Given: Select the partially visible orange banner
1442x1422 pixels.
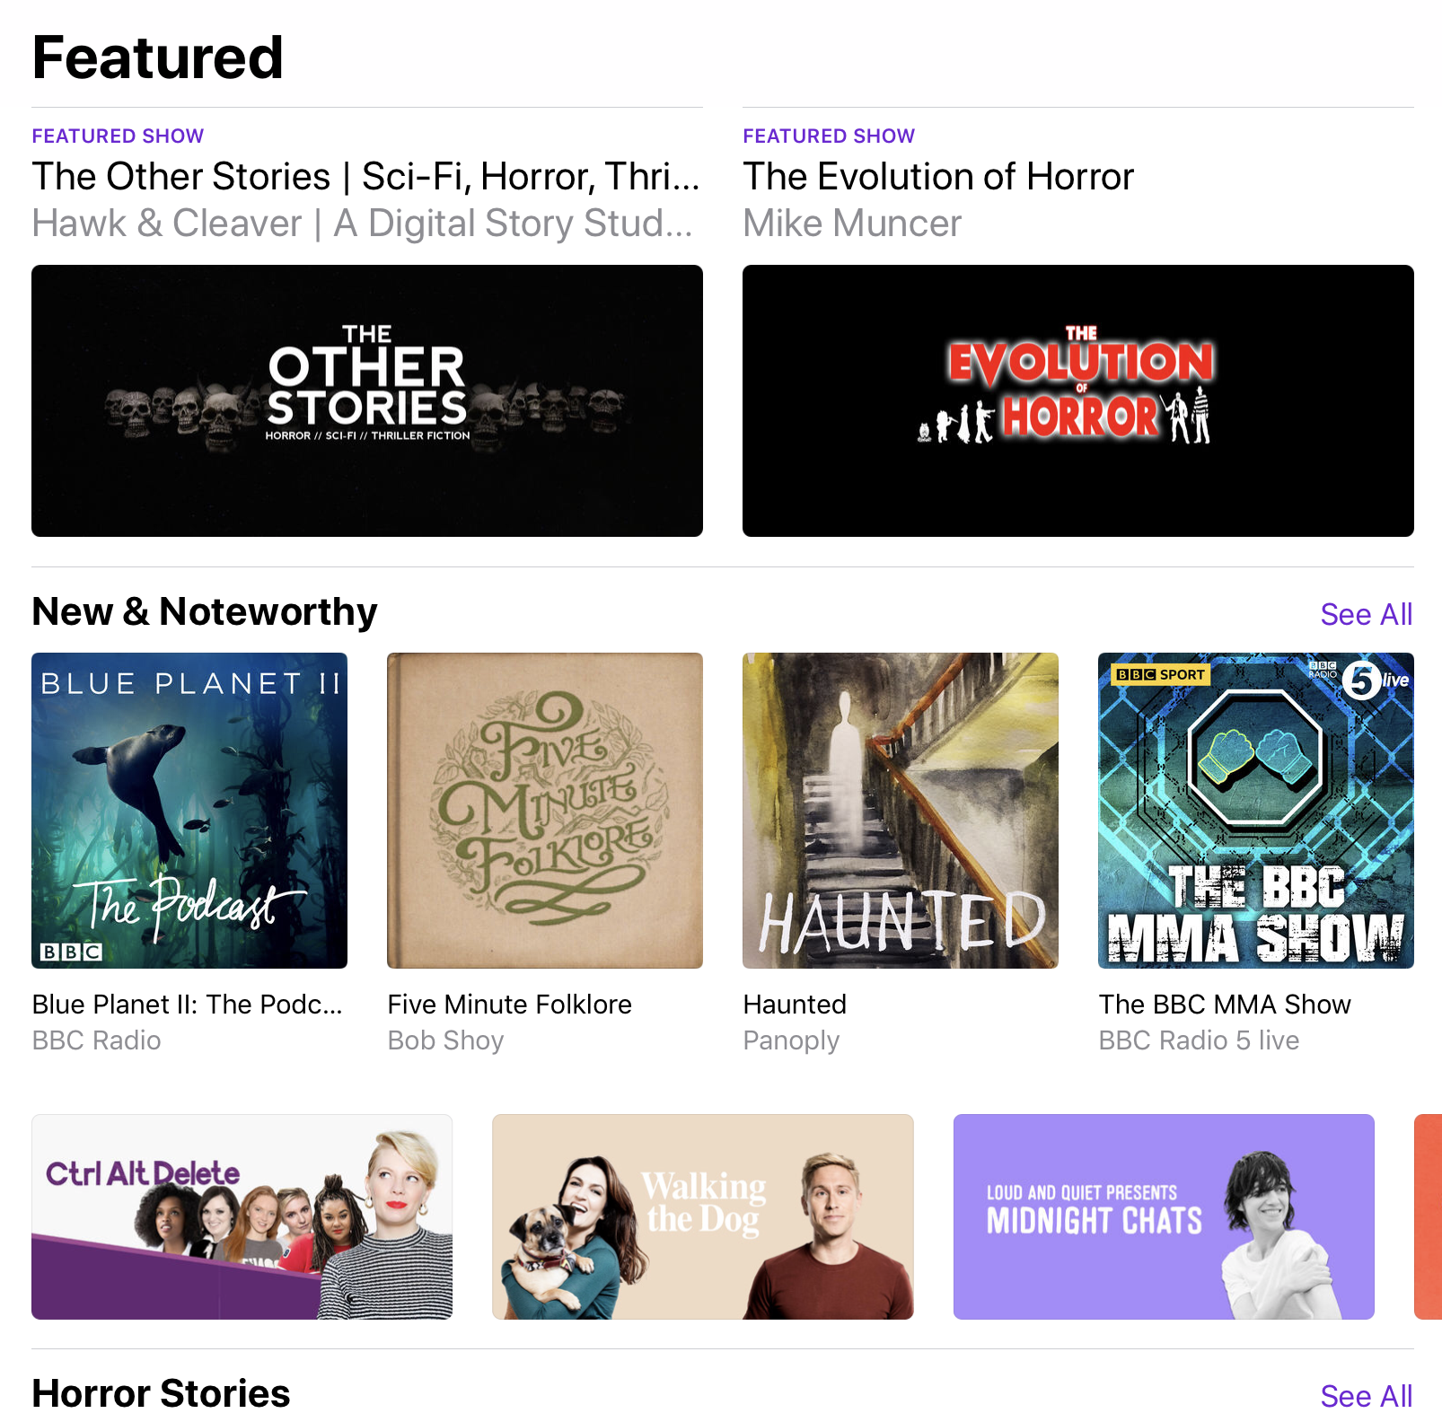Looking at the screenshot, I should coord(1428,1216).
